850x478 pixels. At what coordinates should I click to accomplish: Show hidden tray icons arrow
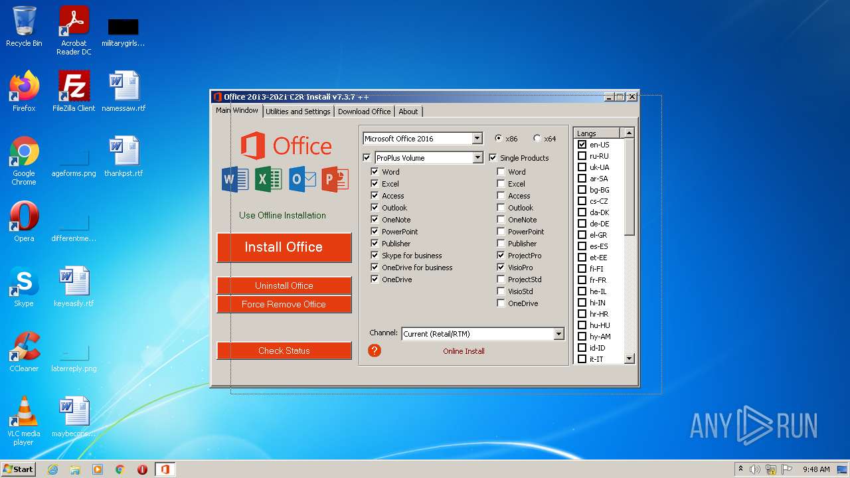(x=740, y=469)
